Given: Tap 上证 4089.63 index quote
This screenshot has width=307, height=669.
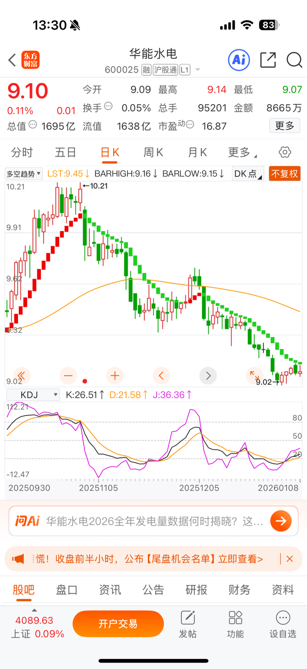Looking at the screenshot, I should coord(37,627).
